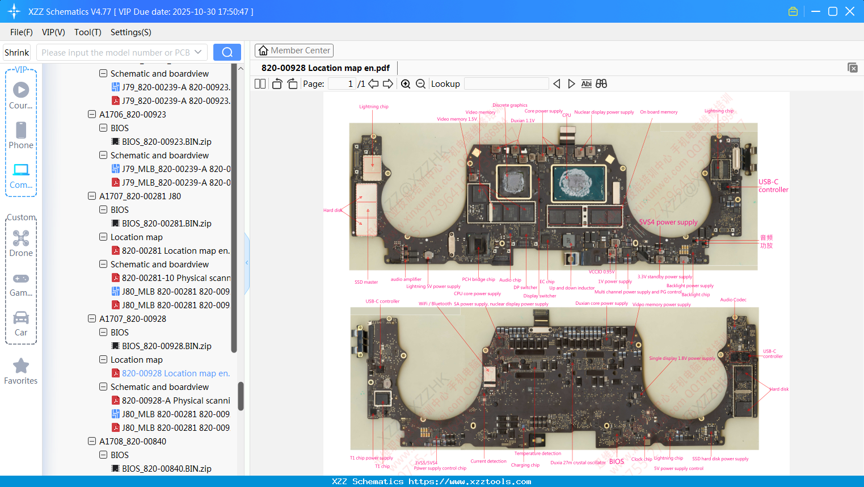The image size is (864, 487).
Task: Collapse the A1708_820-00840 tree node
Action: coord(92,442)
